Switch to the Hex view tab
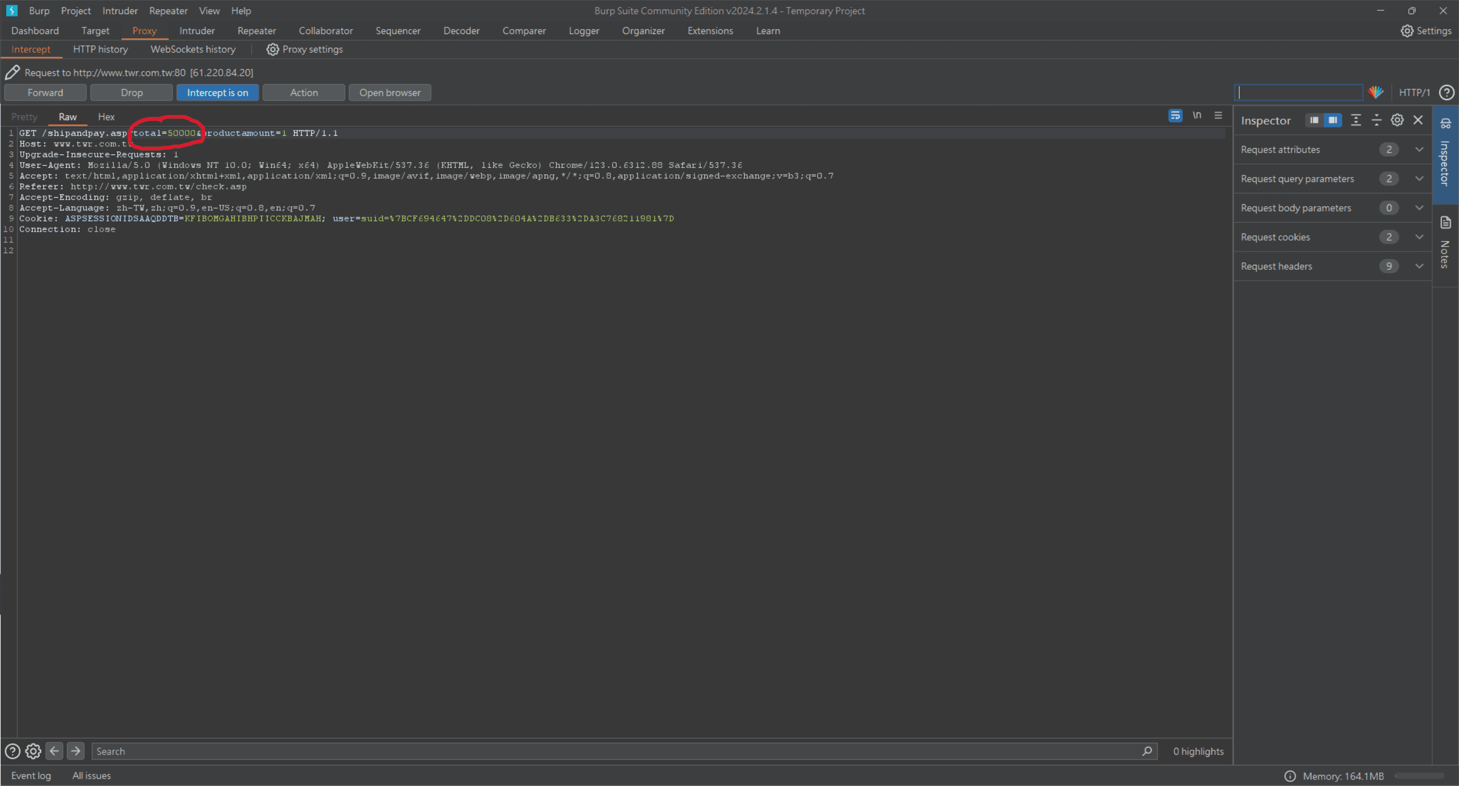The width and height of the screenshot is (1459, 786). (106, 117)
